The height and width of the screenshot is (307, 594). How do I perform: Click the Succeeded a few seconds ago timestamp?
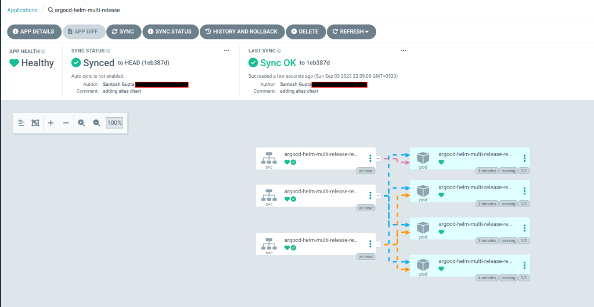click(x=323, y=76)
